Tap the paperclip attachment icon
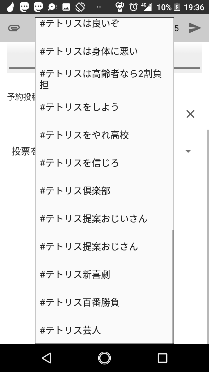209x372 pixels. pyautogui.click(x=14, y=28)
